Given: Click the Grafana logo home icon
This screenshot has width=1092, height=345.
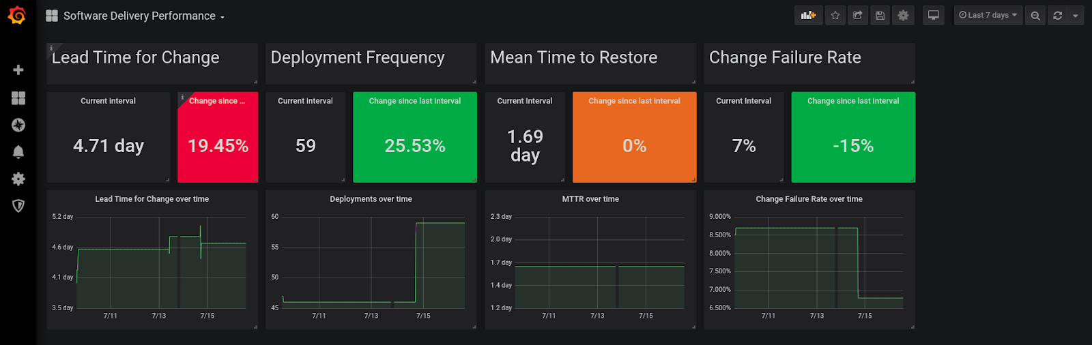Looking at the screenshot, I should coord(17,15).
